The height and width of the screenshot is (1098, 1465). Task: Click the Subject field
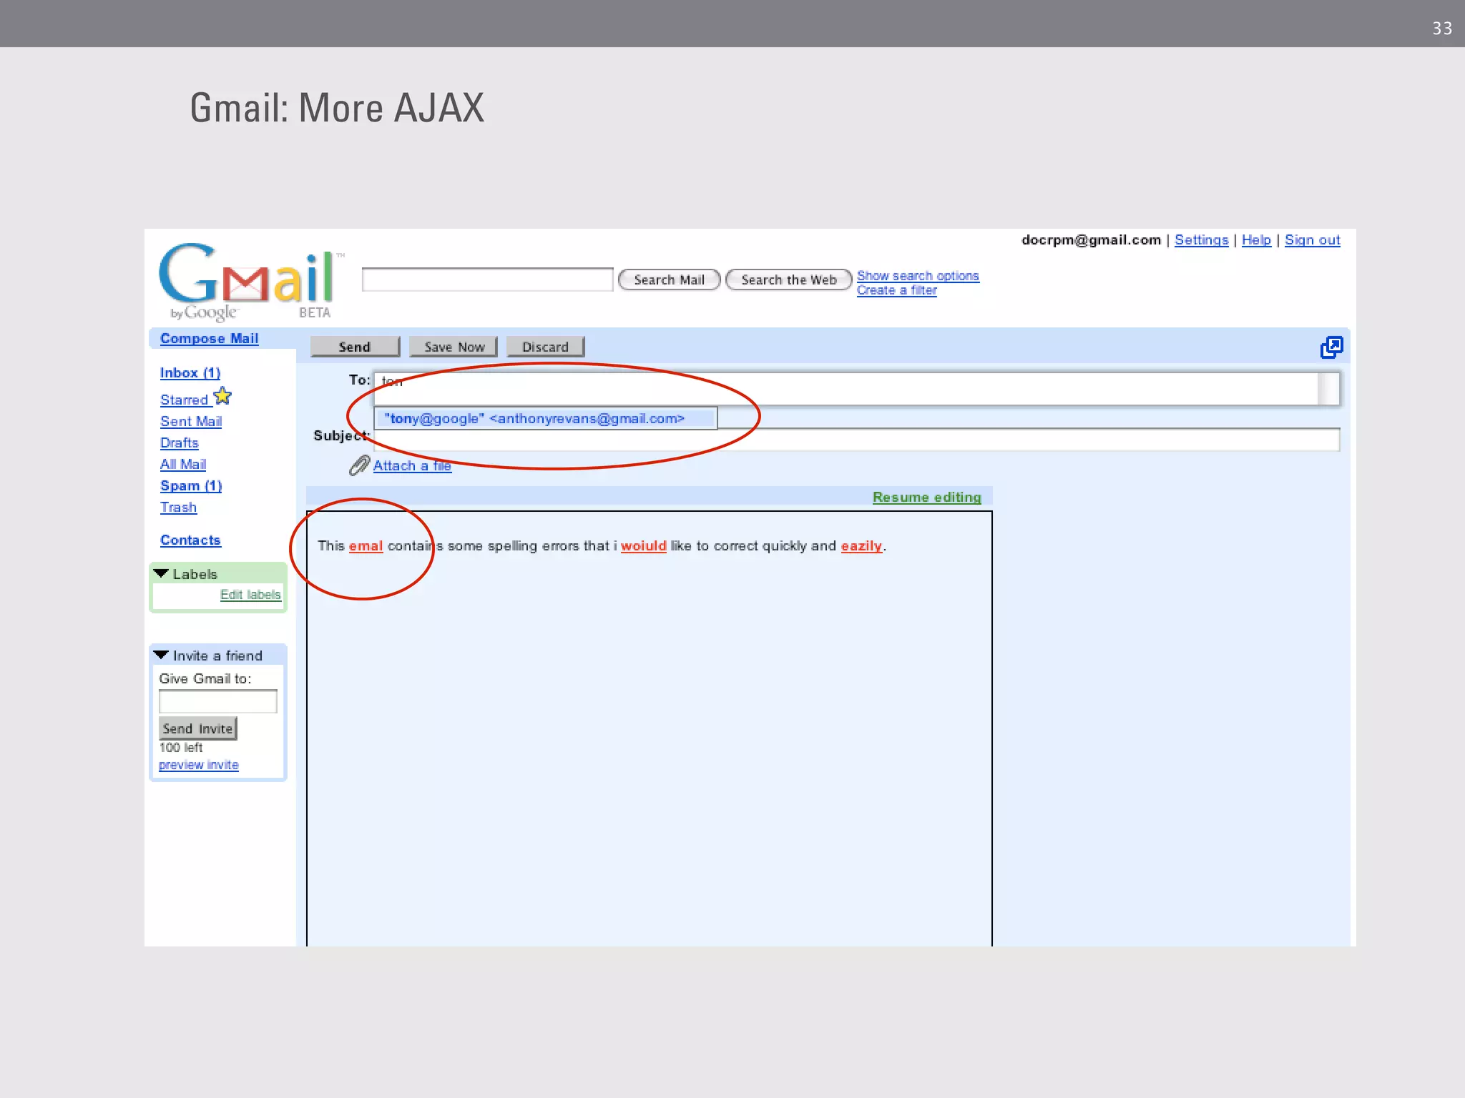856,440
